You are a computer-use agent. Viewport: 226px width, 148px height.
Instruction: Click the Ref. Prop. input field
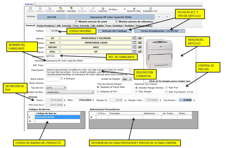tap(89, 65)
